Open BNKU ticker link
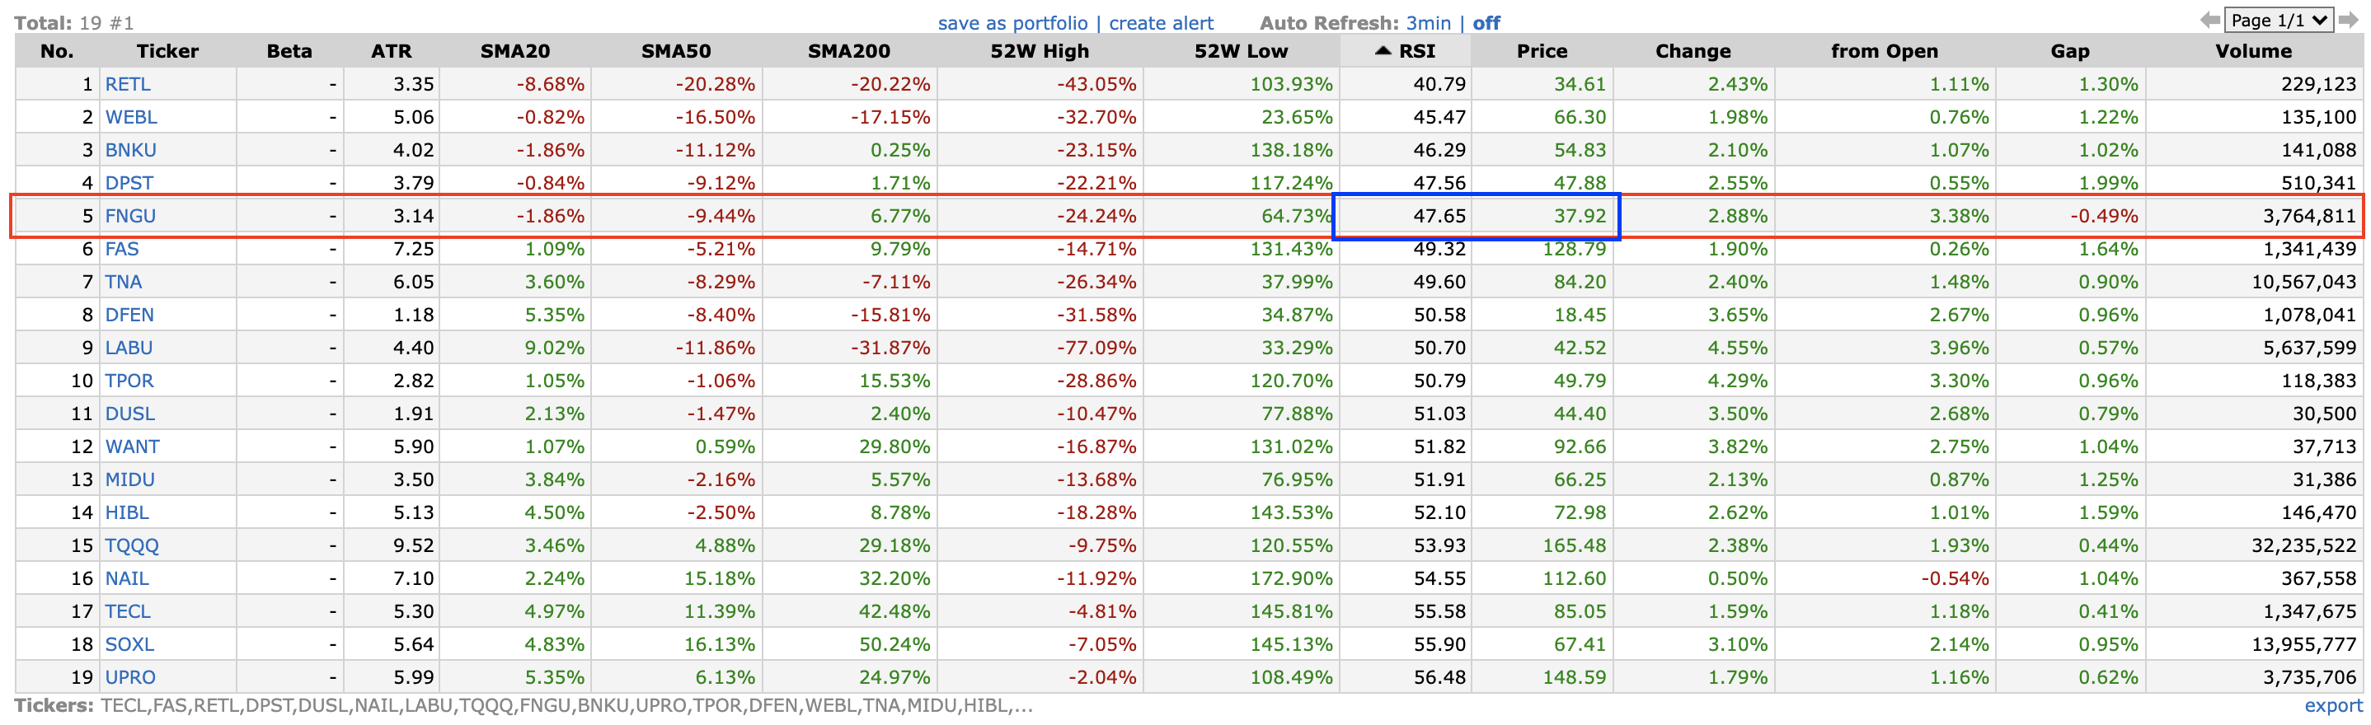This screenshot has width=2371, height=725. pos(131,150)
